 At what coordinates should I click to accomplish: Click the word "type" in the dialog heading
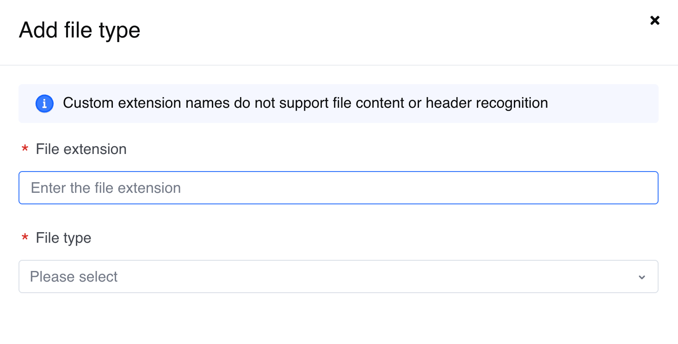[119, 31]
